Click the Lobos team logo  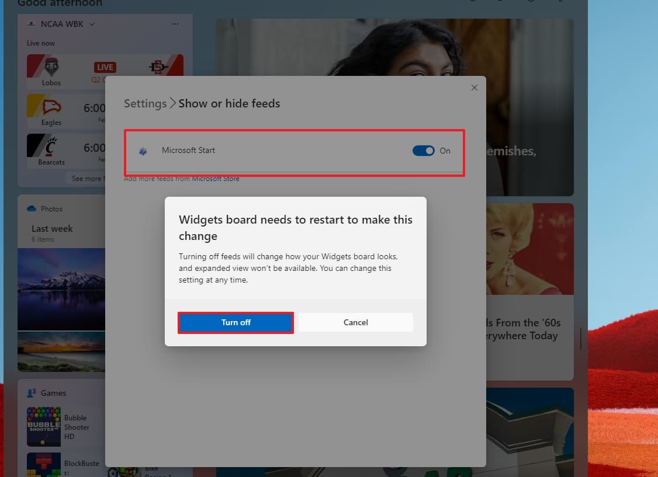51,67
